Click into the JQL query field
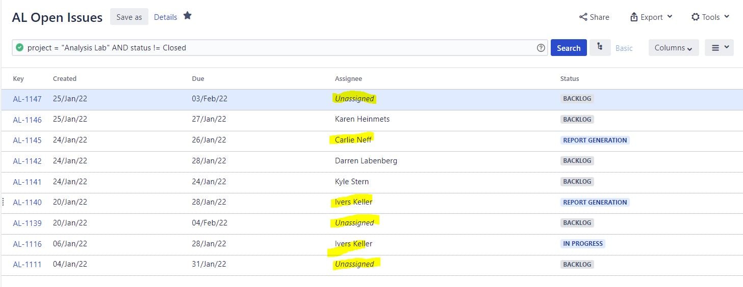This screenshot has height=287, width=743. tap(280, 48)
